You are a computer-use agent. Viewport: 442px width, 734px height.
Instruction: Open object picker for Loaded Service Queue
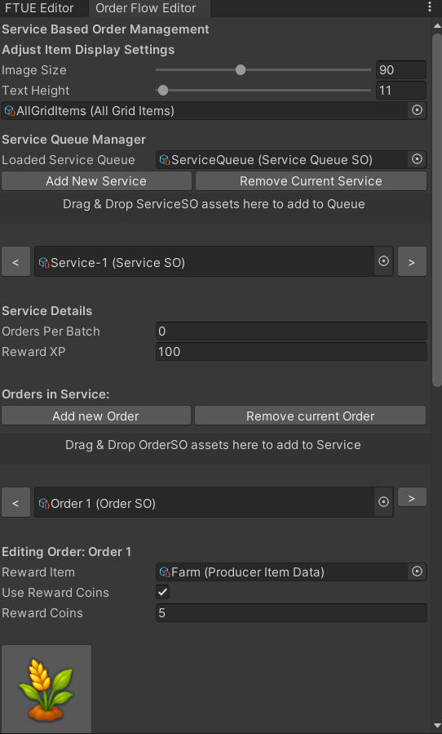click(417, 160)
